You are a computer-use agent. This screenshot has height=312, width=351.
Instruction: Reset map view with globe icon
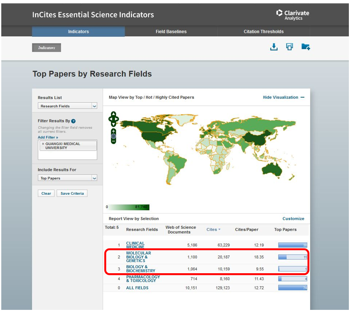[x=114, y=136]
